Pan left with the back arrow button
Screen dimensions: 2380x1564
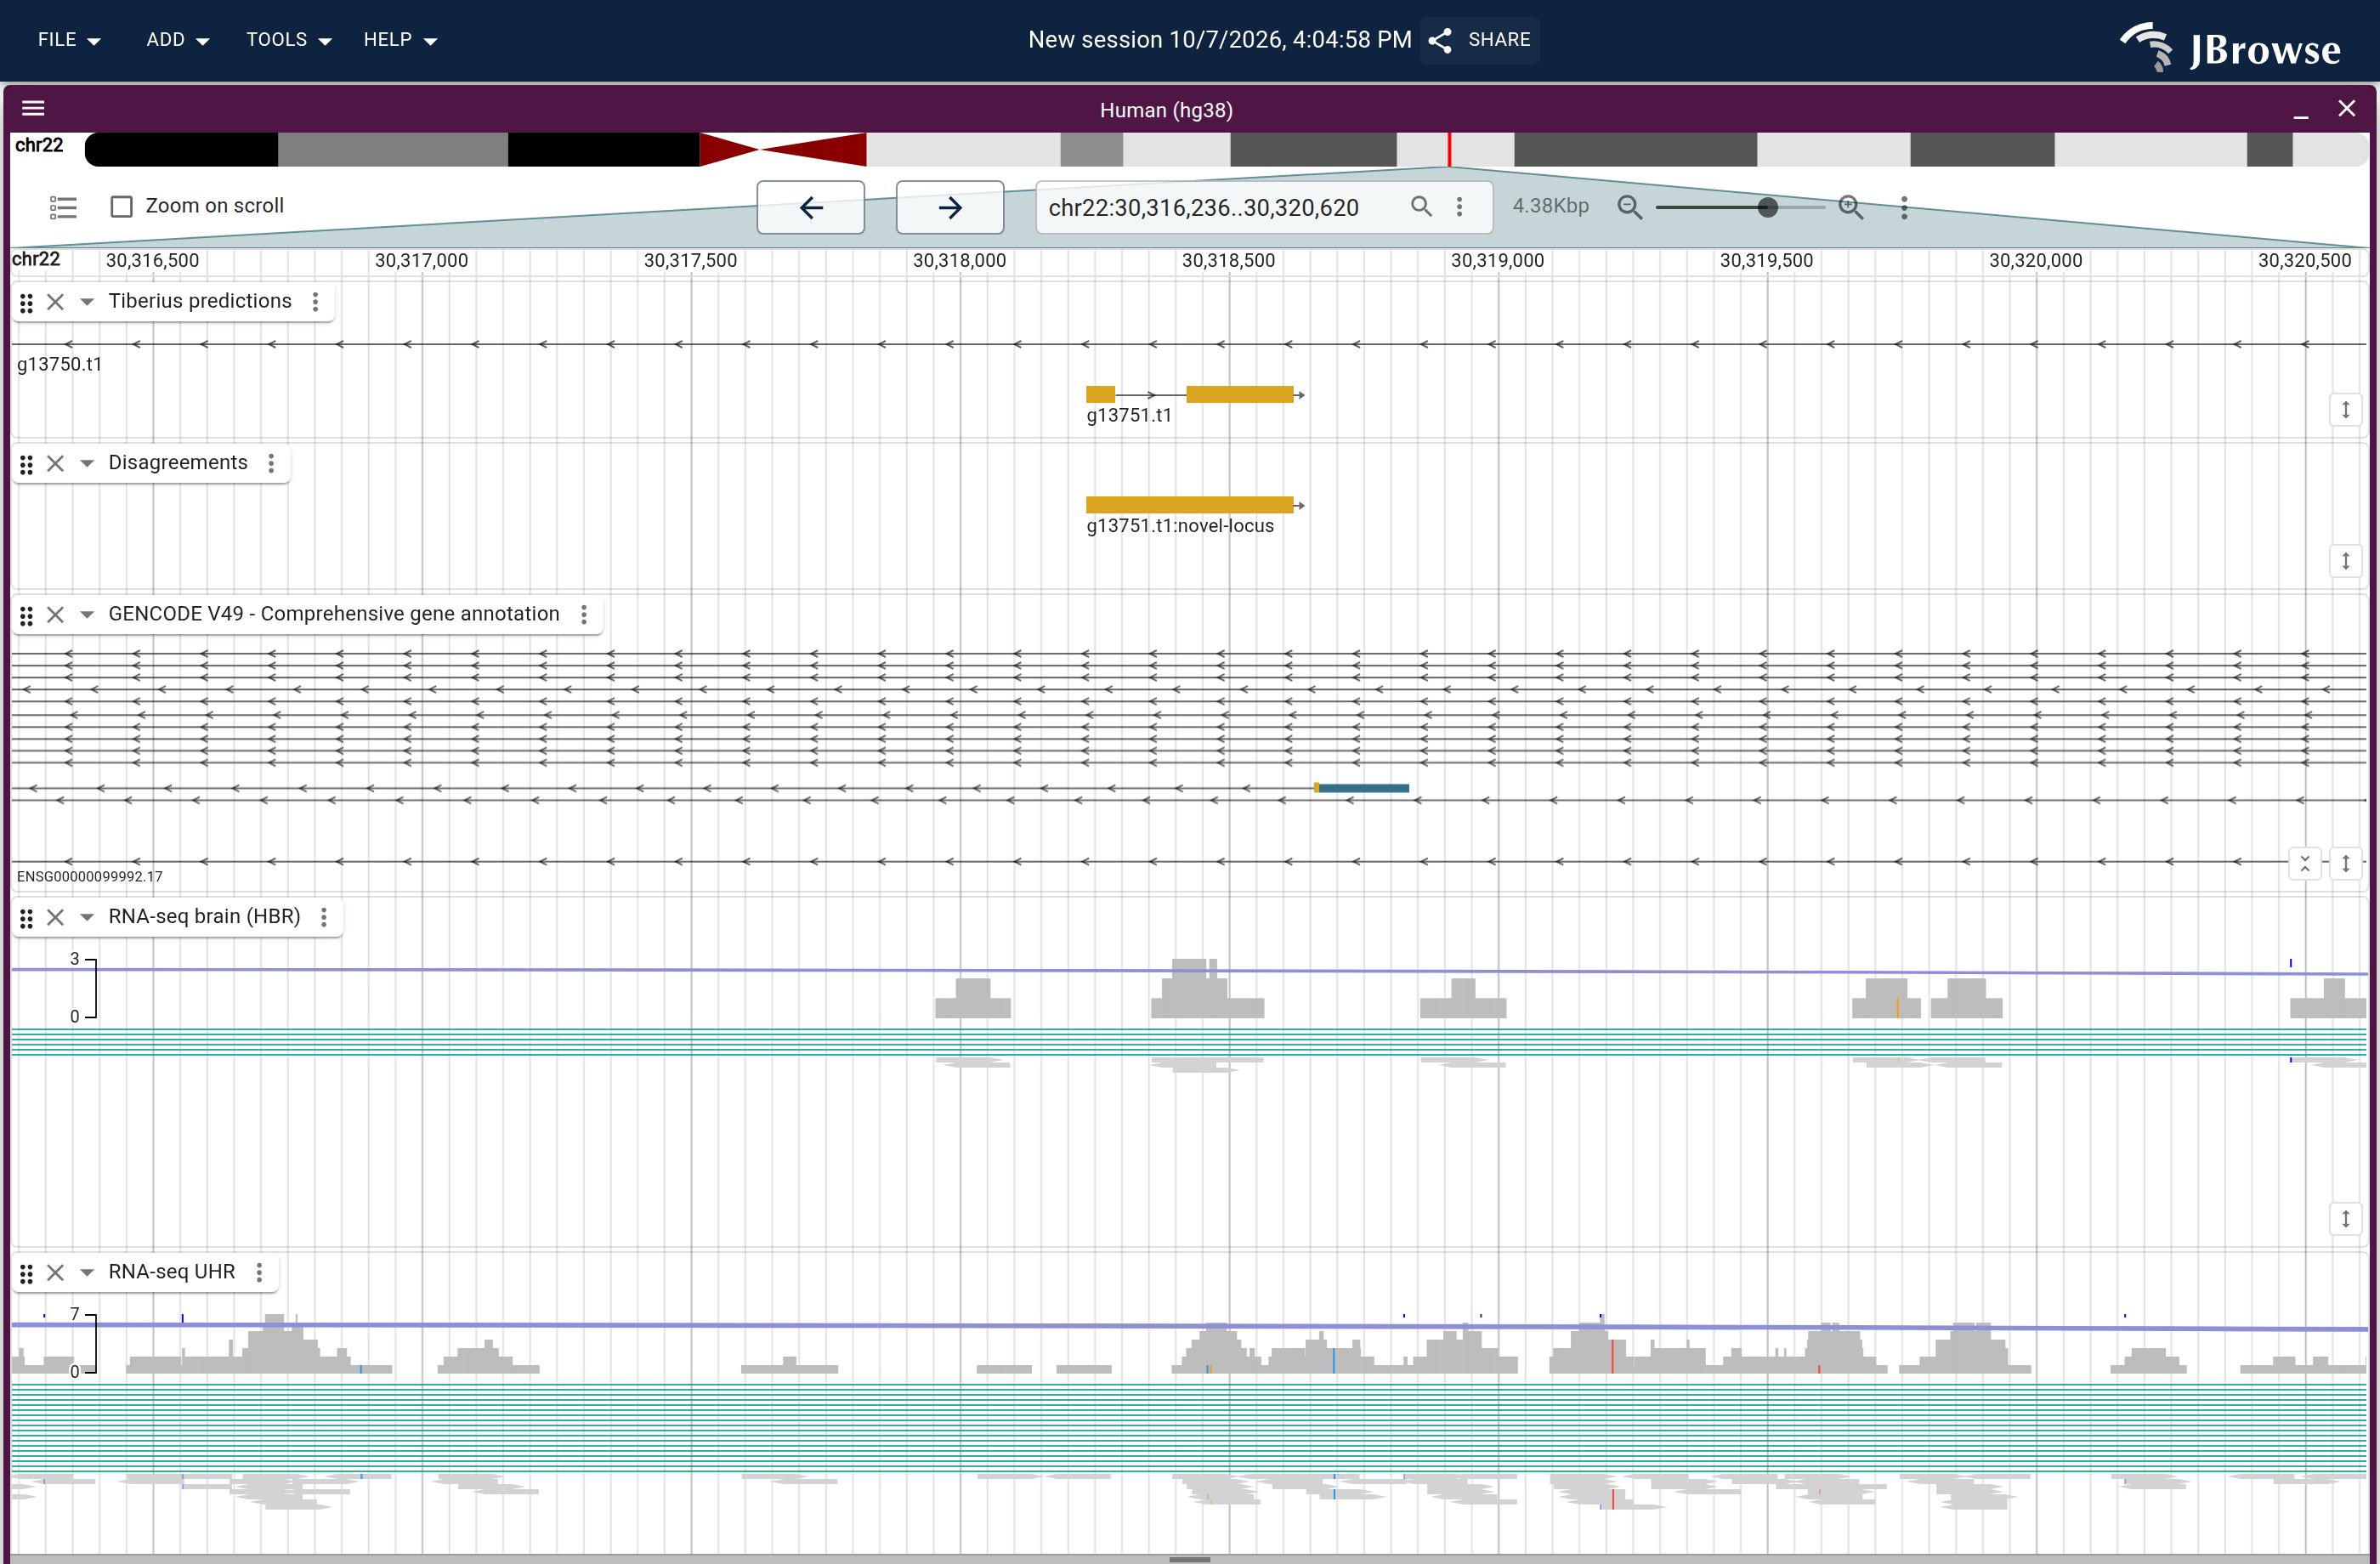811,207
